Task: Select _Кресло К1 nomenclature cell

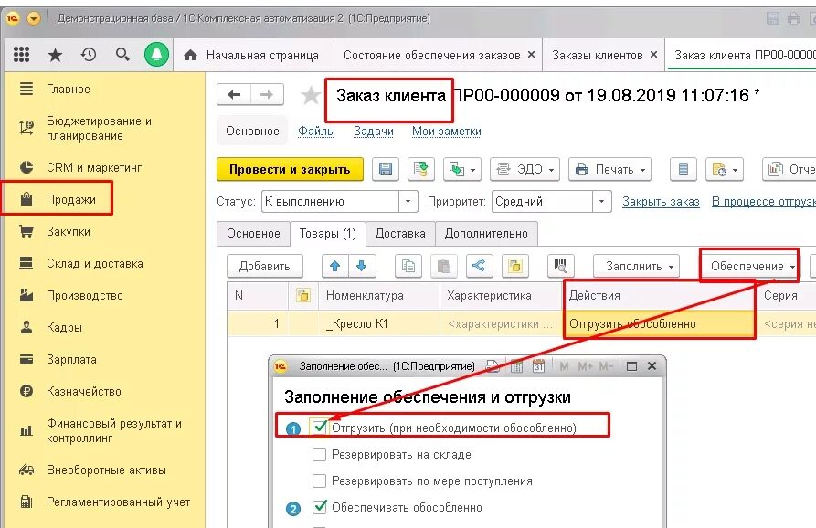Action: point(379,323)
